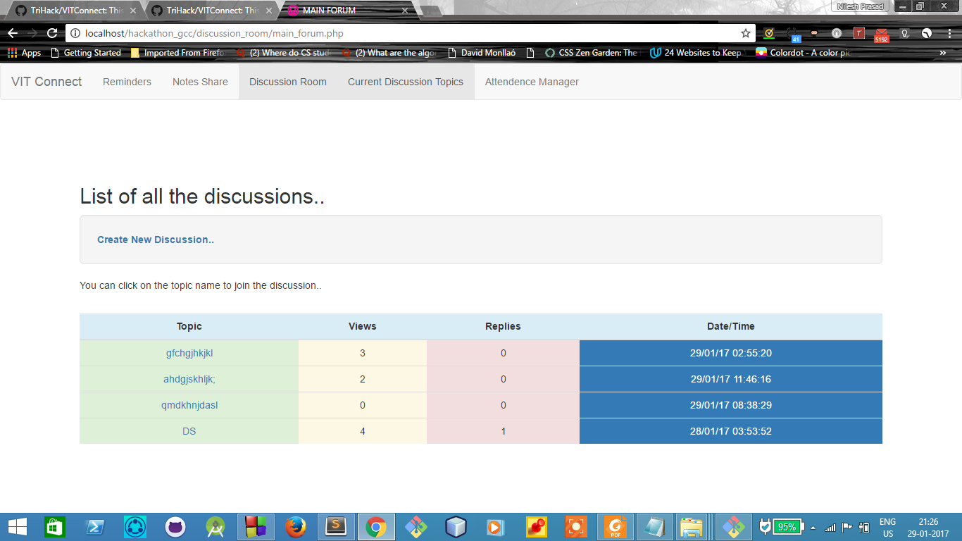Click the Replies column header
Viewport: 962px width, 541px height.
503,326
